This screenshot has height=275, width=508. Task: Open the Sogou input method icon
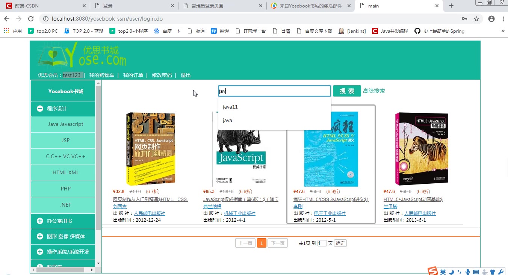[433, 271]
